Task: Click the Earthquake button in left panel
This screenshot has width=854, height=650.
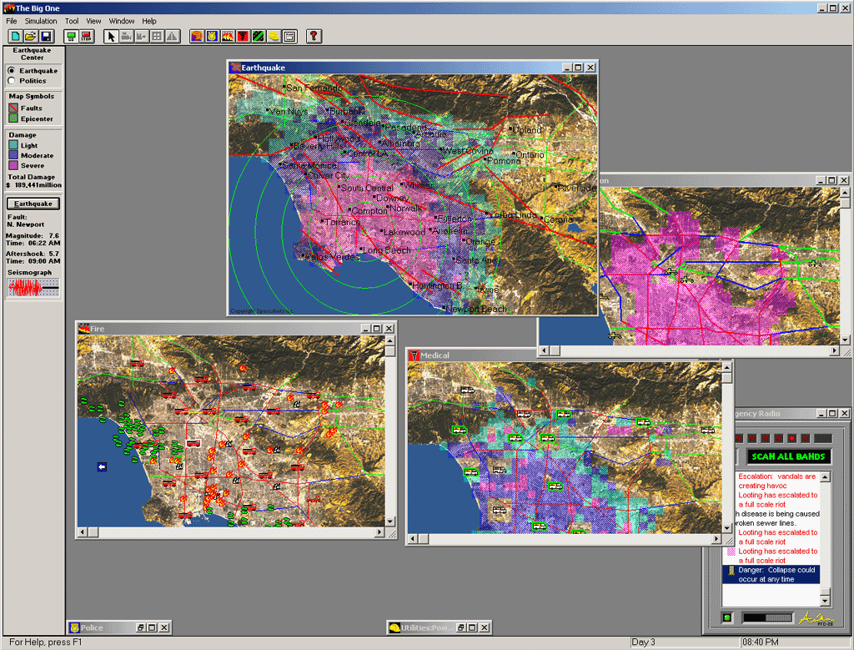Action: pyautogui.click(x=33, y=204)
